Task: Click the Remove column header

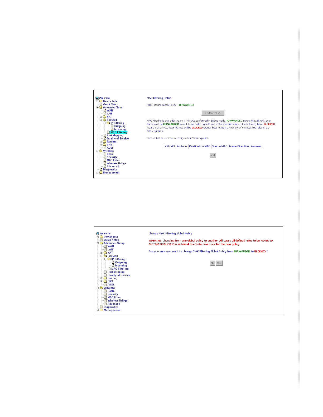Action: point(255,146)
